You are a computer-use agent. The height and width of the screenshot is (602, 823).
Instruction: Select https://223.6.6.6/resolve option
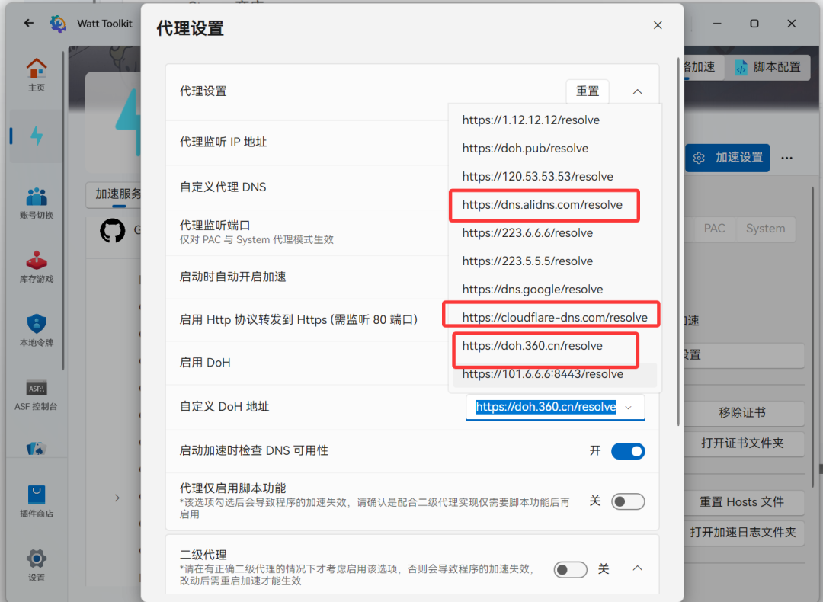click(555, 233)
